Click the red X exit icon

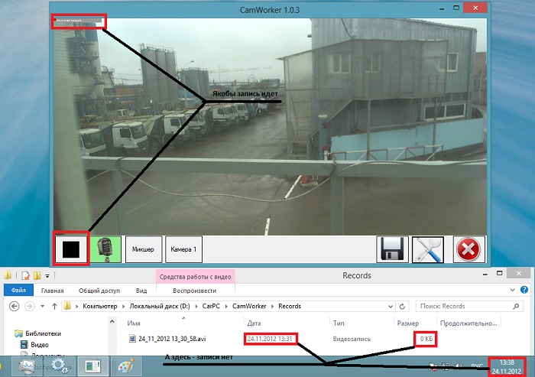467,250
